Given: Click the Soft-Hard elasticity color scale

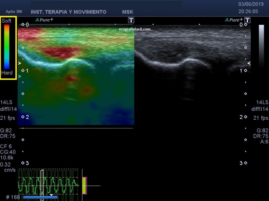Looking at the screenshot, I should point(7,48).
